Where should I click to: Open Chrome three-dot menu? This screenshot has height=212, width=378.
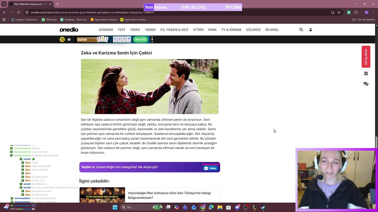(374, 12)
